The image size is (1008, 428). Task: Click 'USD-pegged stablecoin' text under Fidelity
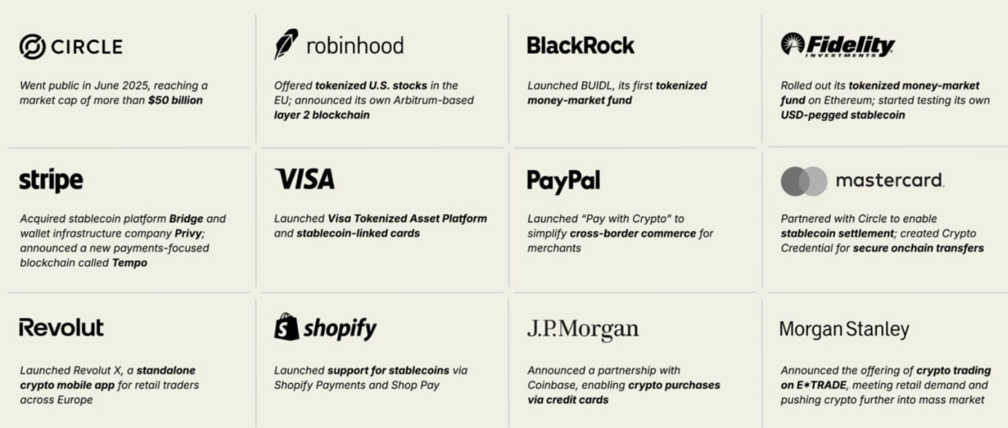tap(843, 115)
